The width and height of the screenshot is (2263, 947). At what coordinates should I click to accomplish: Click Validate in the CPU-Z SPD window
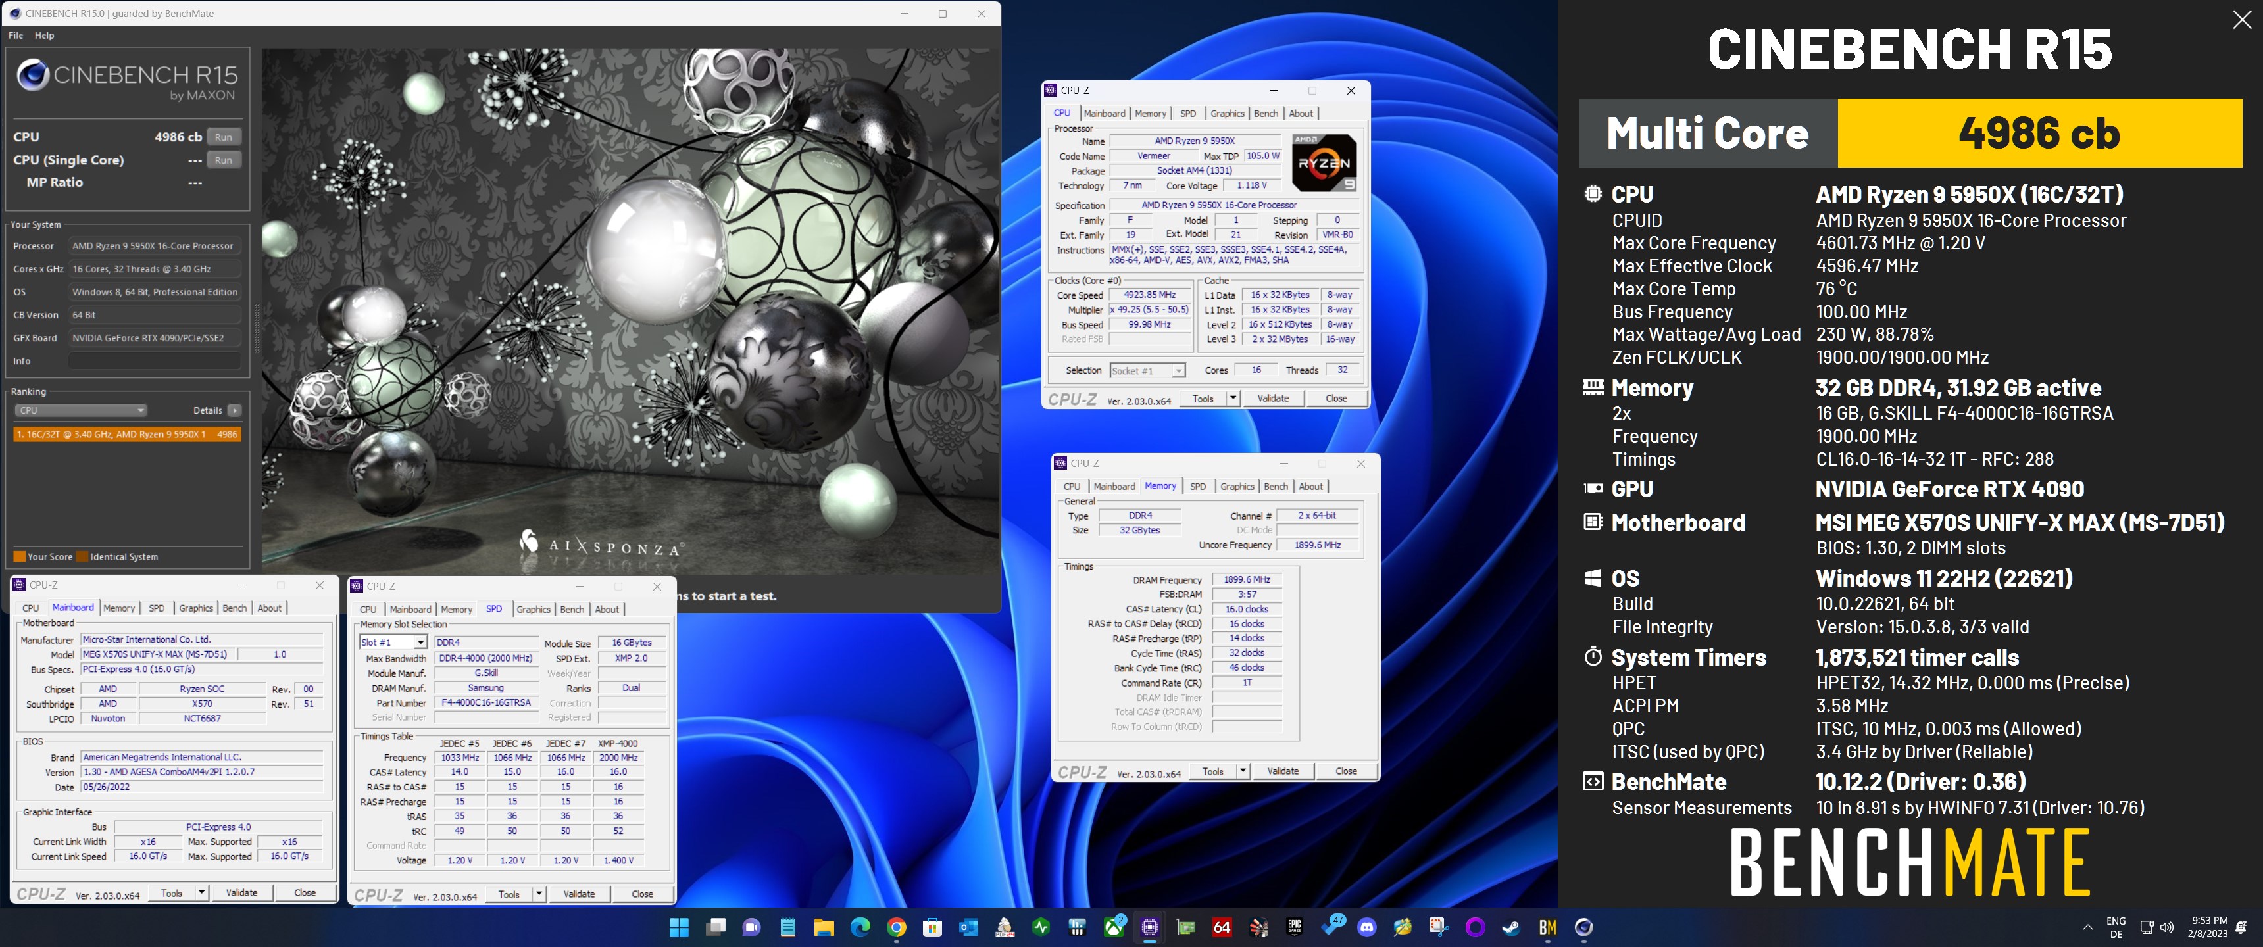tap(579, 894)
